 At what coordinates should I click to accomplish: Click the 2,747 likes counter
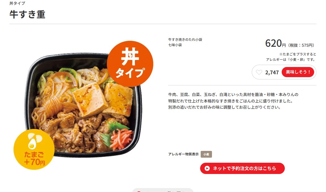click(272, 72)
